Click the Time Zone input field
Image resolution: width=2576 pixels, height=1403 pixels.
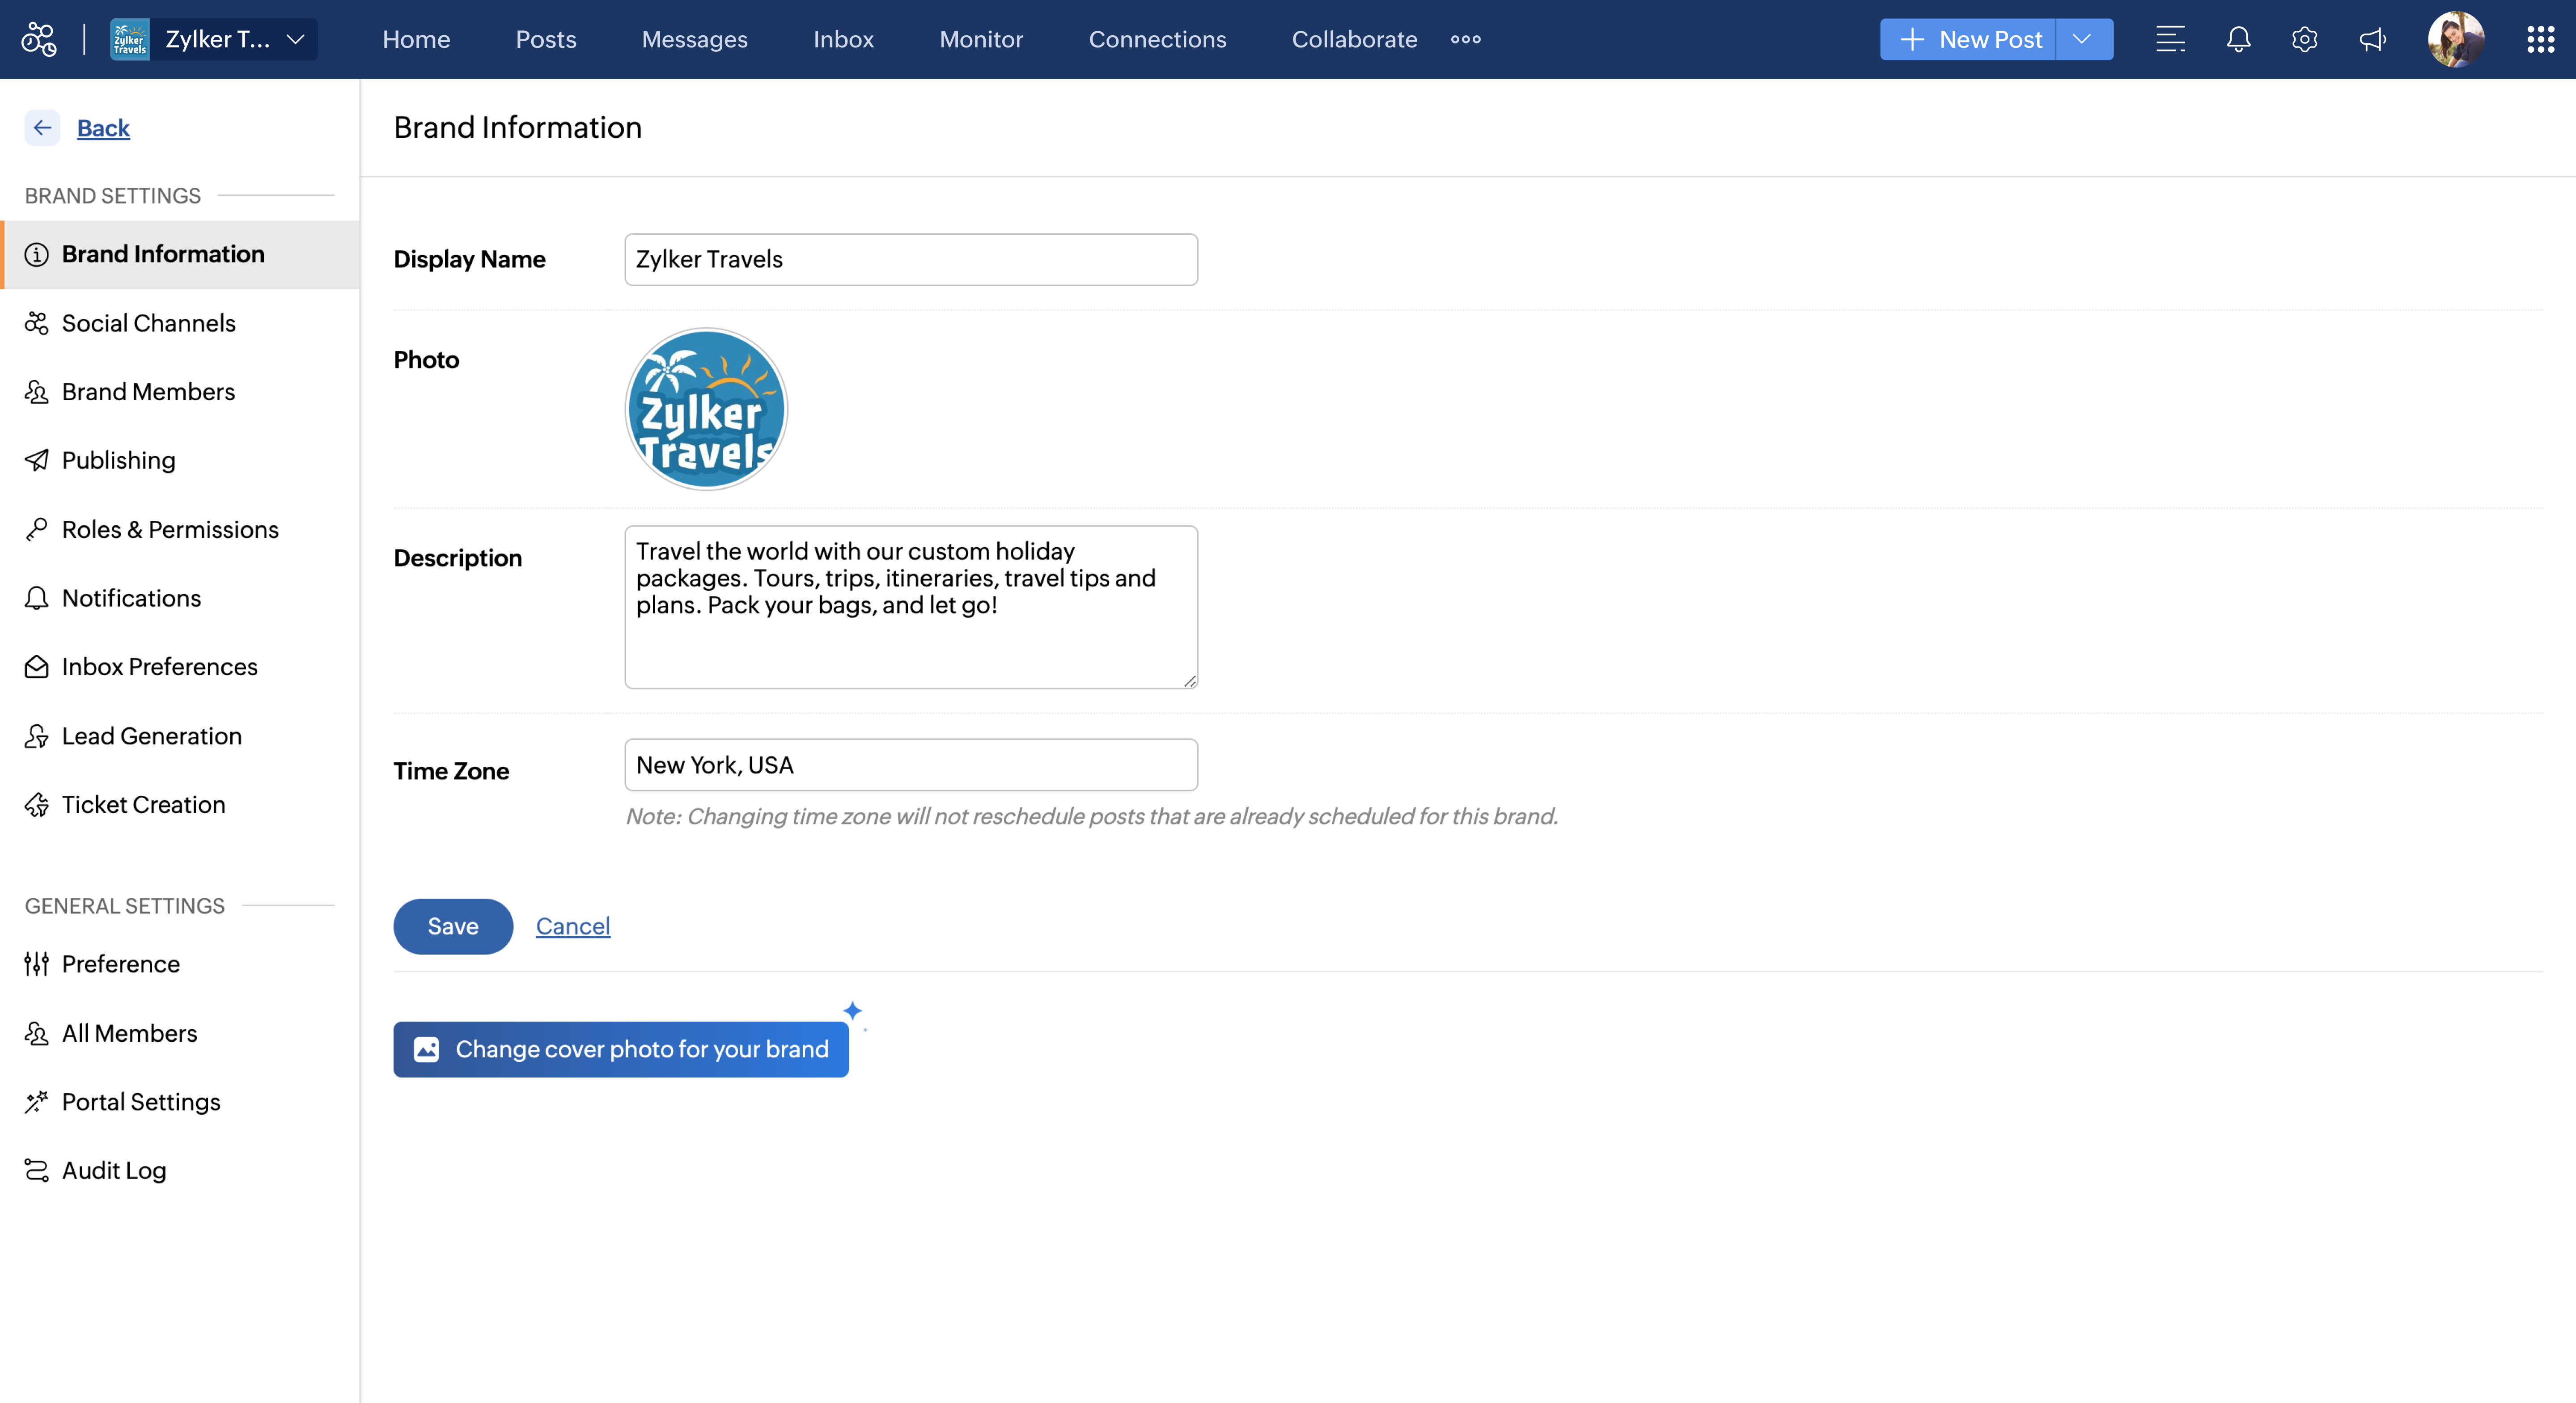(910, 765)
